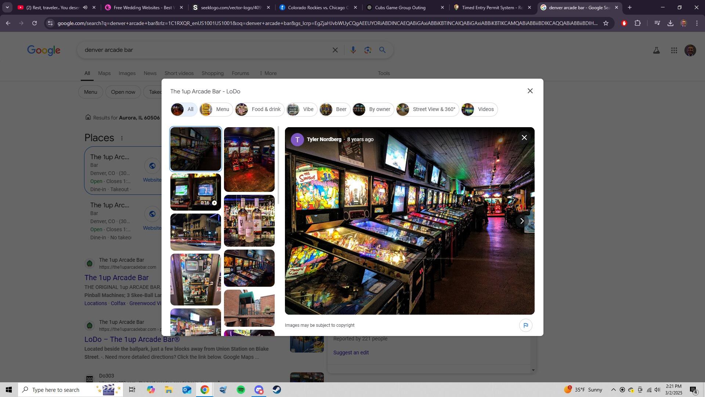Open the wine bottles thumbnail
This screenshot has height=397, width=705.
click(249, 221)
